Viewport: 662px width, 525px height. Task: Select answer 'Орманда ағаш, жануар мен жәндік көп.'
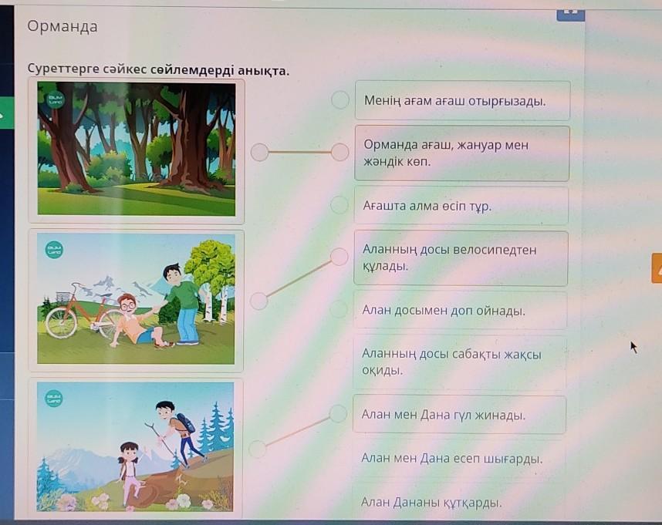pos(462,153)
